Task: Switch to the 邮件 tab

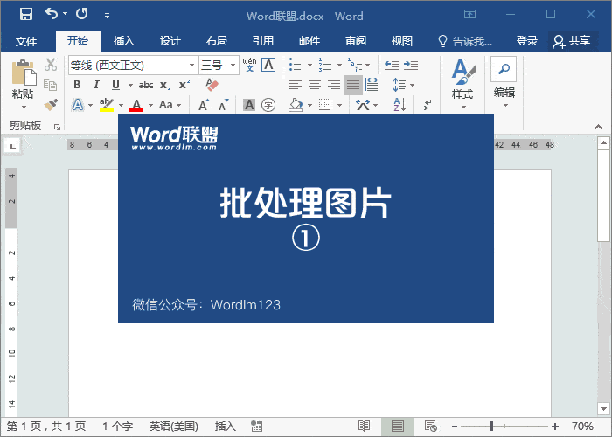Action: pos(309,40)
